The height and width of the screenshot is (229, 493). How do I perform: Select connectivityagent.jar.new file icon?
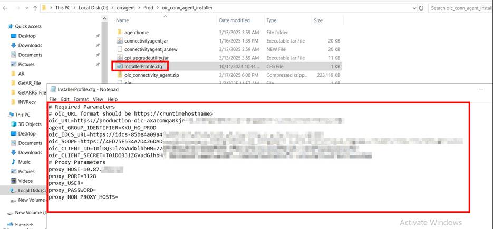[x=120, y=49]
